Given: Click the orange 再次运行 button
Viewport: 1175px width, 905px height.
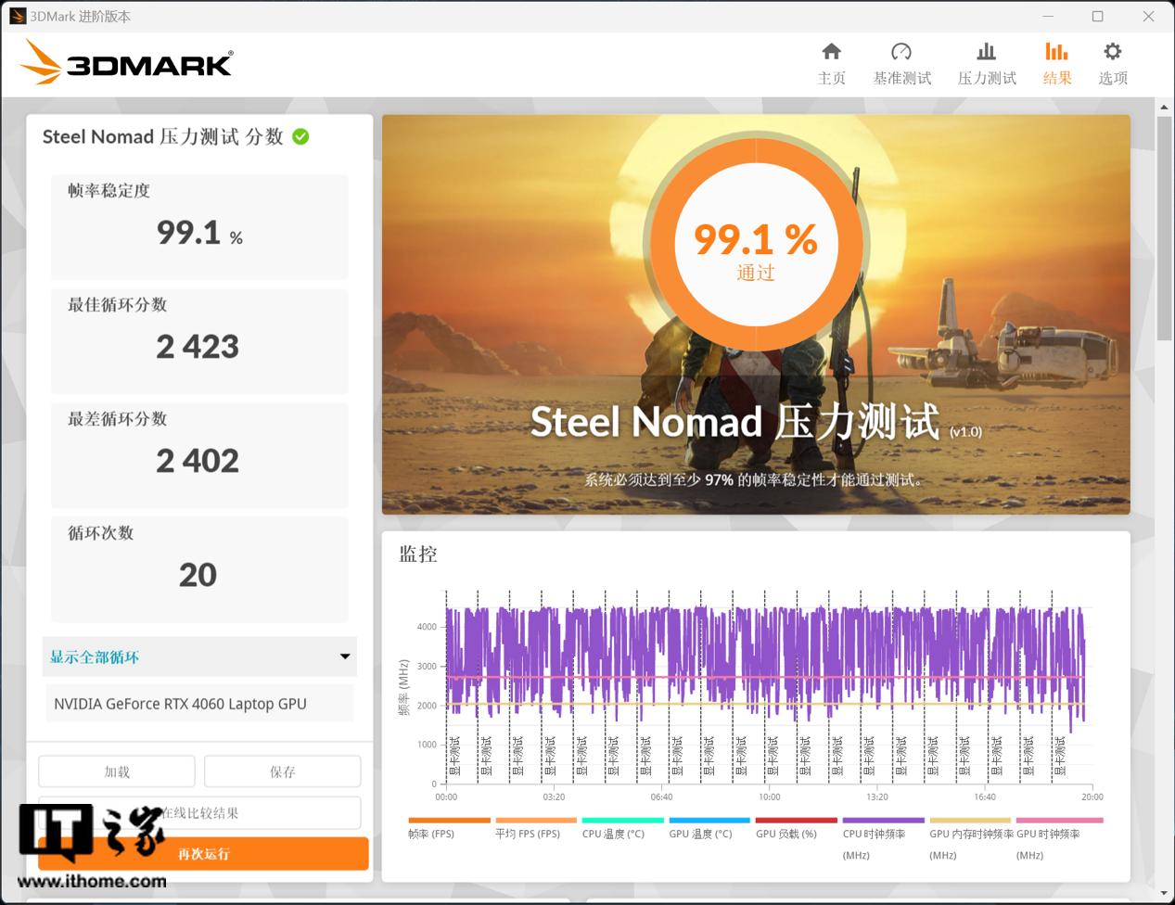Looking at the screenshot, I should (203, 854).
